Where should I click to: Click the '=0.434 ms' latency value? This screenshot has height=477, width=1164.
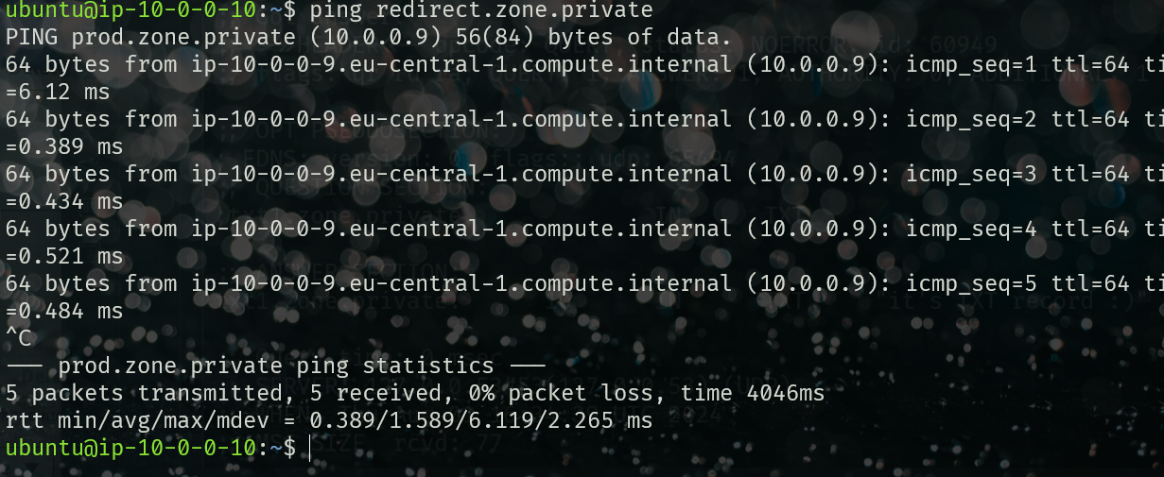[64, 202]
